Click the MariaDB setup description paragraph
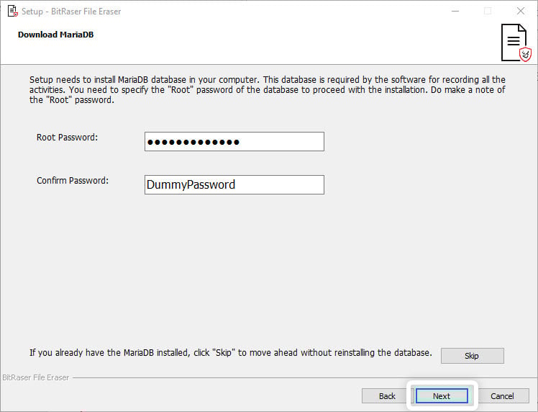This screenshot has height=412, width=538. tap(268, 90)
